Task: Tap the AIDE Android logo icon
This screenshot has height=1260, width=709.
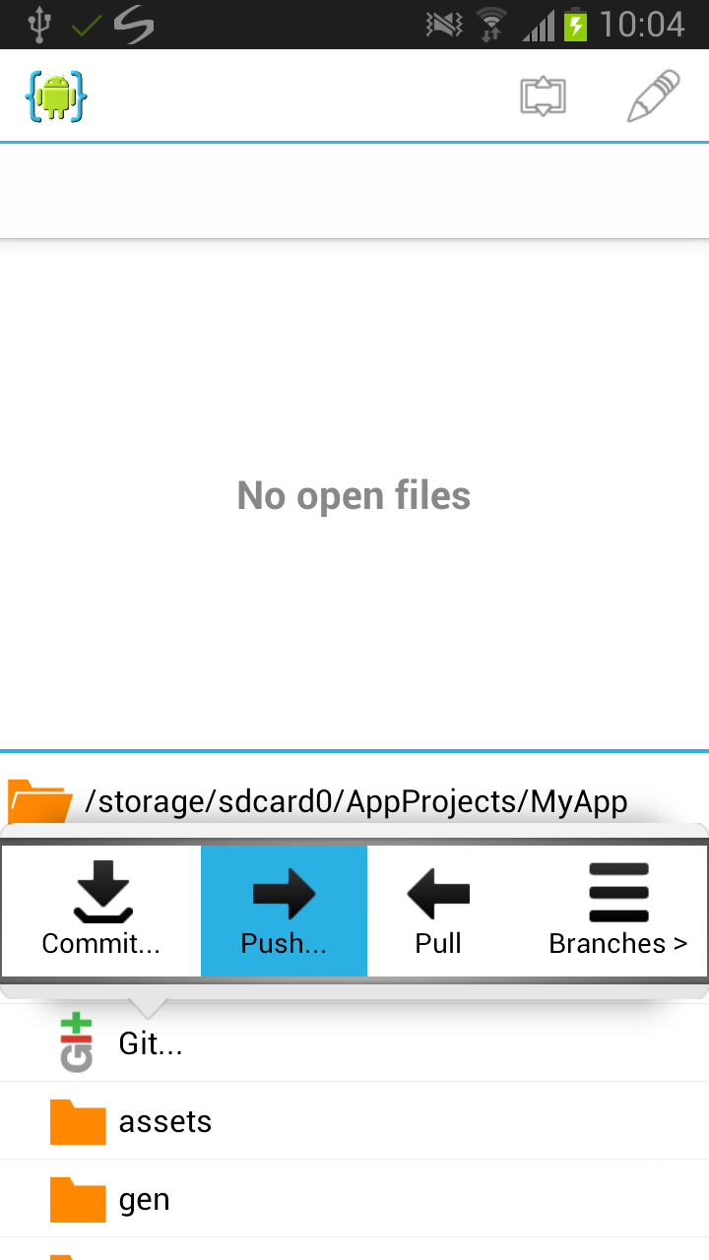Action: click(x=56, y=96)
